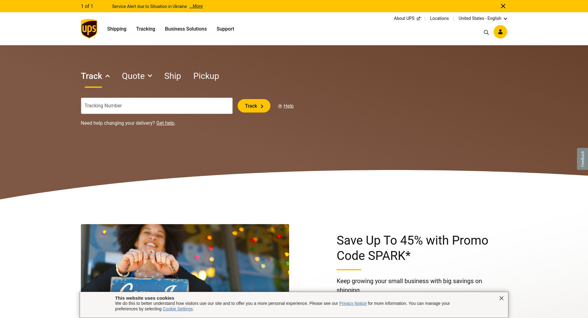Viewport: 588px width, 318px height.
Task: Close the cookie notice popup
Action: [x=501, y=298]
